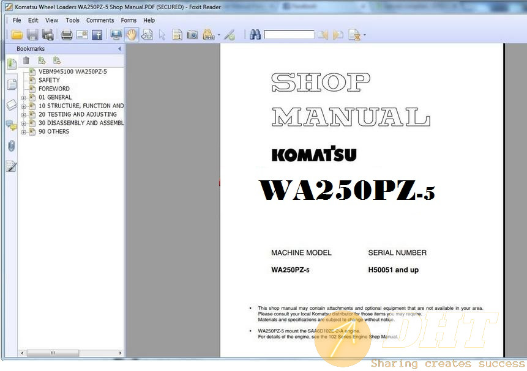Click the "H50051 and up" serial number text
Screen dimensions: 527x371
(393, 270)
